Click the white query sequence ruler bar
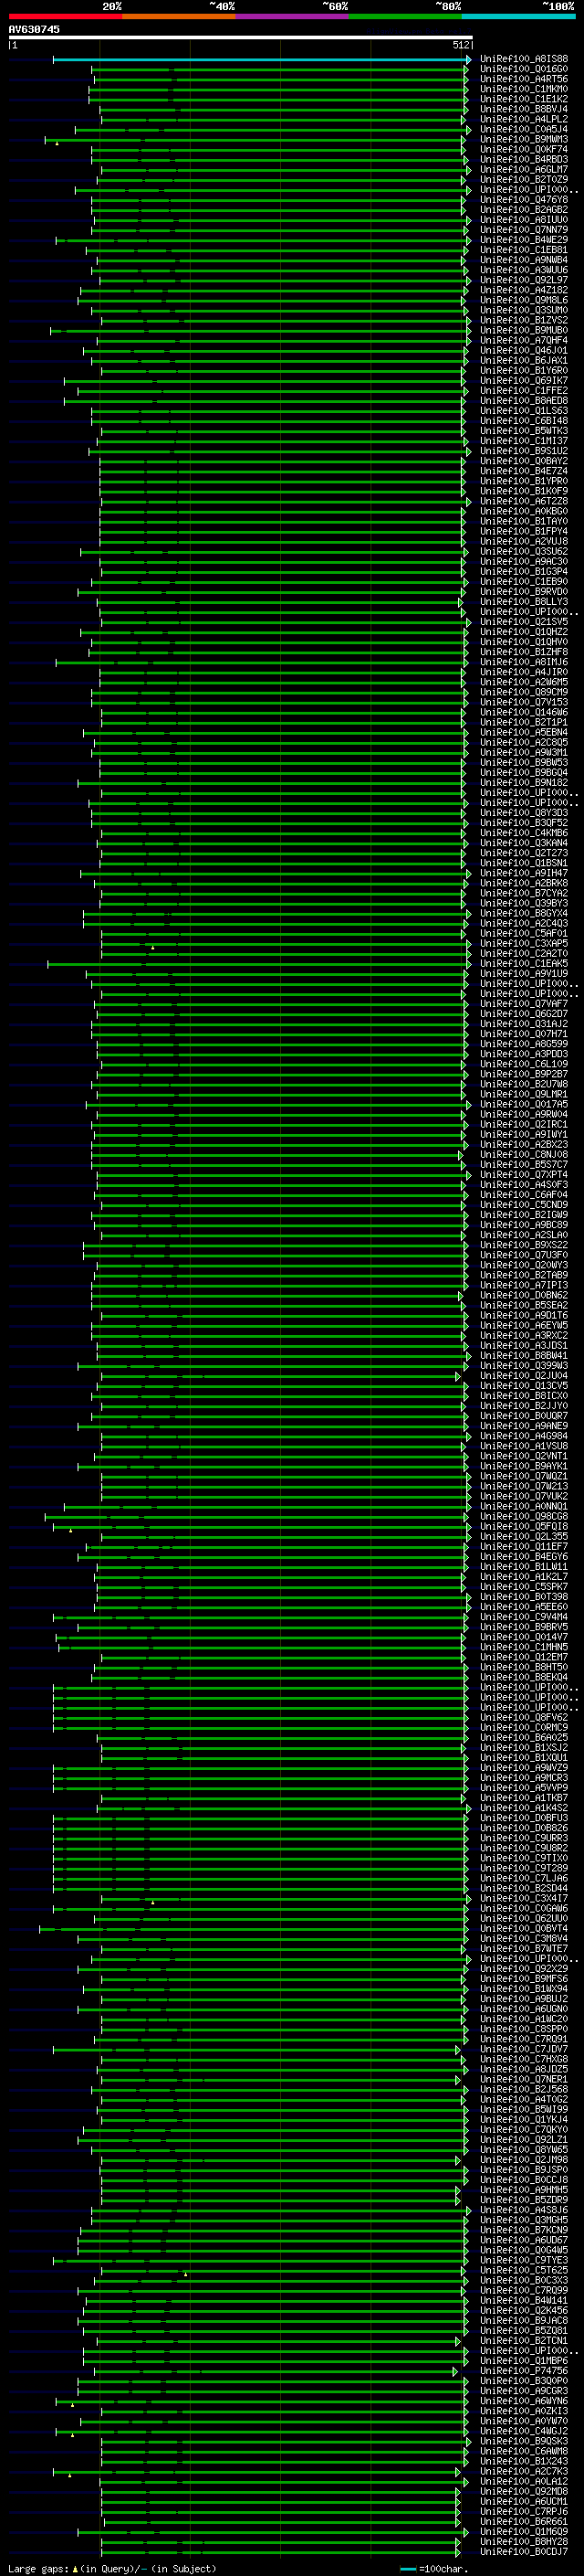This screenshot has height=2576, width=584. [240, 37]
